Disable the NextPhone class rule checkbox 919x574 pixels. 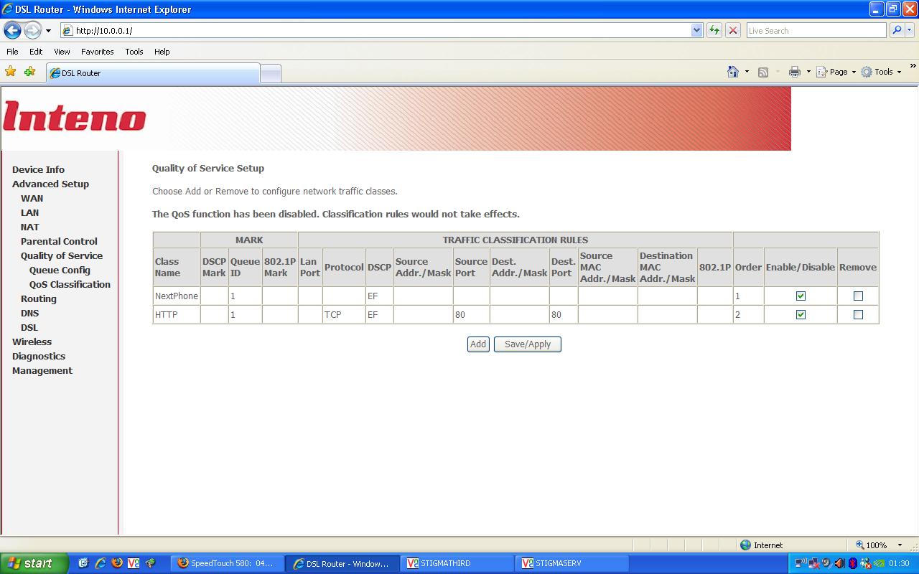[x=801, y=296]
